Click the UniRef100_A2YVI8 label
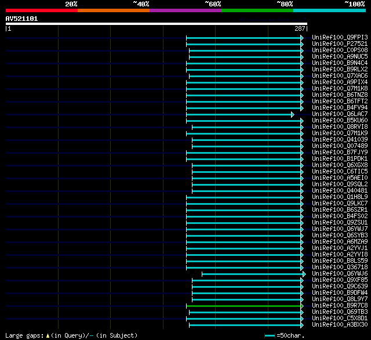Viewport: 371px width, 340px height. coord(340,255)
